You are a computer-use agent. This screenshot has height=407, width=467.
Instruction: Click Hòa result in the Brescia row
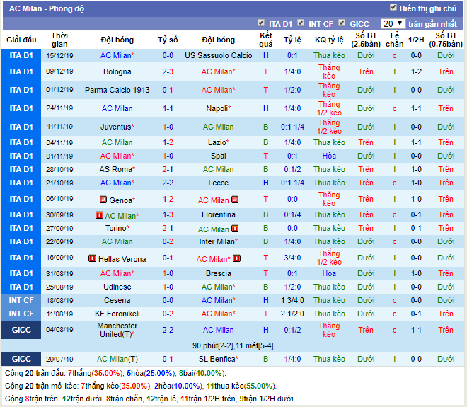tap(329, 273)
